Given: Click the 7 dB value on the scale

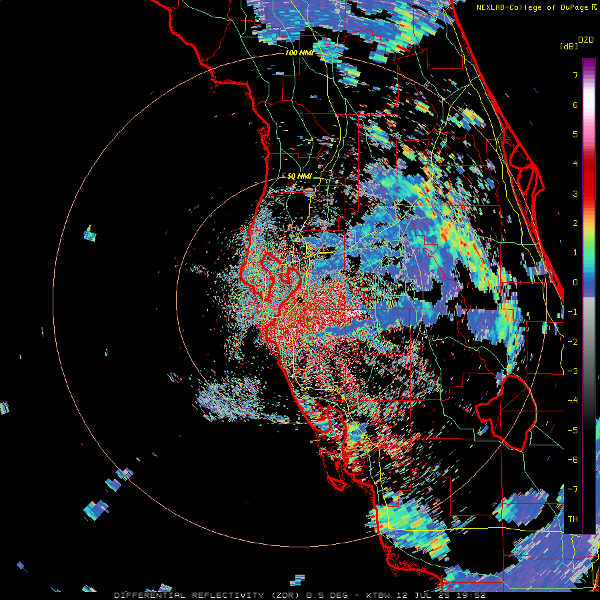Looking at the screenshot, I should click(x=575, y=75).
